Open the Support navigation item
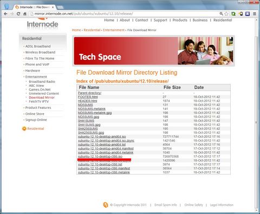 click(x=160, y=20)
